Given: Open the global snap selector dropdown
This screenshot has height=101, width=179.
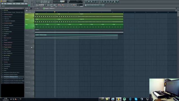Looking at the screenshot, I should (80, 5).
